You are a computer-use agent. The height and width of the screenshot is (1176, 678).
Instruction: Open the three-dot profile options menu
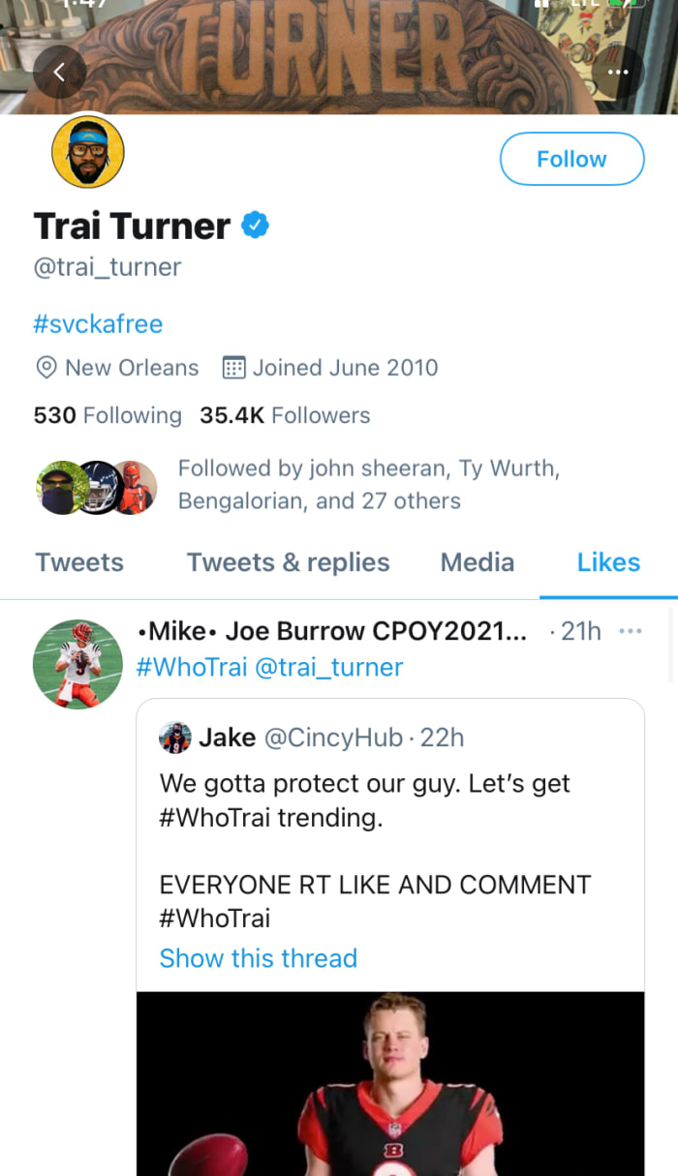617,72
